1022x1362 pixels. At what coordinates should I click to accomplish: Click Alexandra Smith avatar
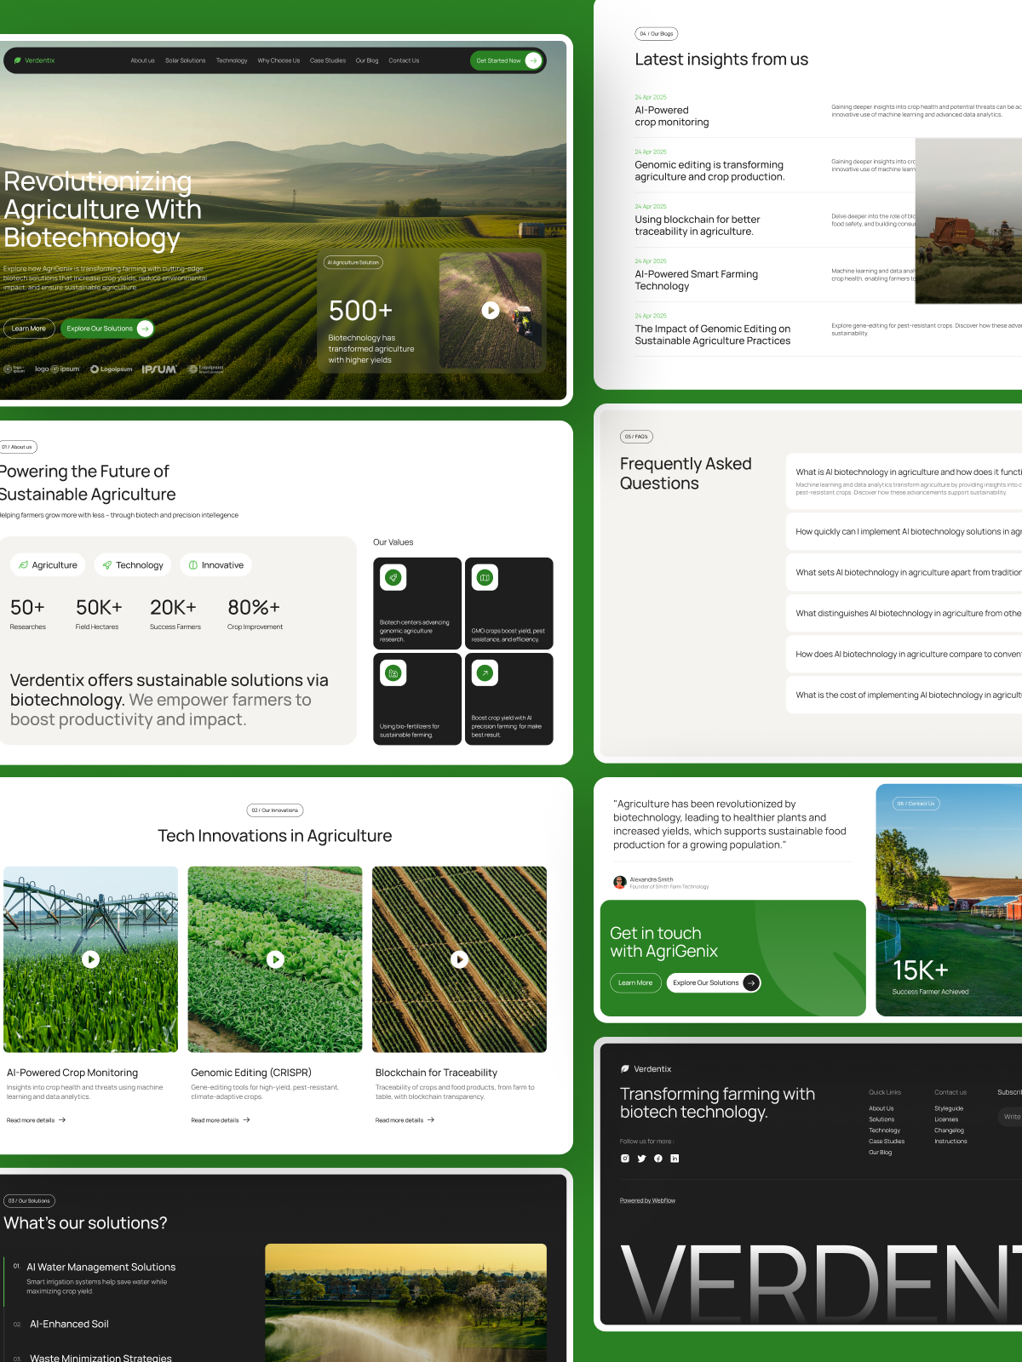click(x=620, y=882)
